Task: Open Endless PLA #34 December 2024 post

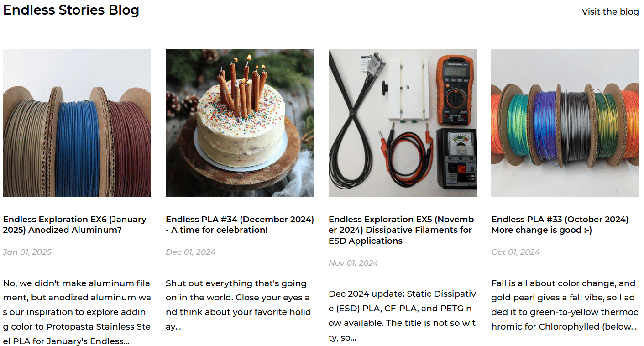Action: [x=240, y=225]
